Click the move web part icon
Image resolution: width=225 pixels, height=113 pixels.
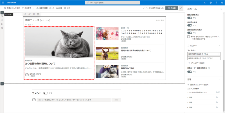(25, 14)
